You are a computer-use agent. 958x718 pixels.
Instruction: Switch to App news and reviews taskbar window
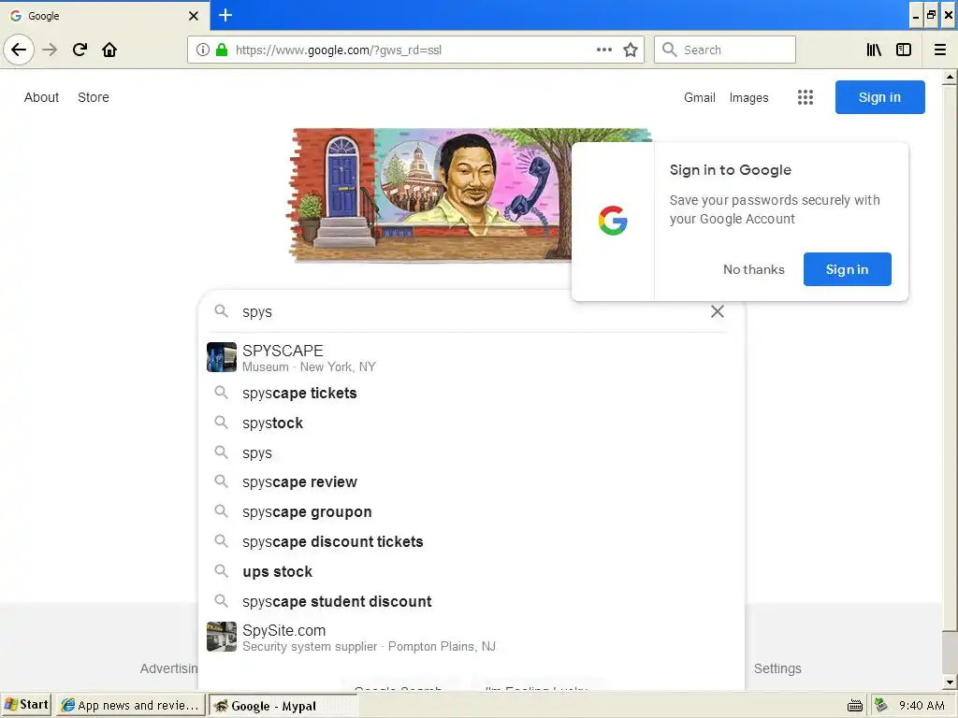131,705
